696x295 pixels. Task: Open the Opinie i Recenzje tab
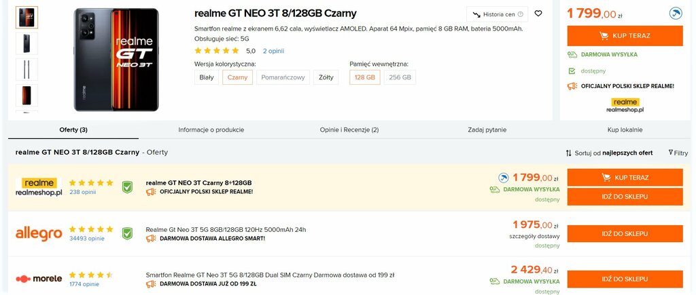tap(349, 130)
